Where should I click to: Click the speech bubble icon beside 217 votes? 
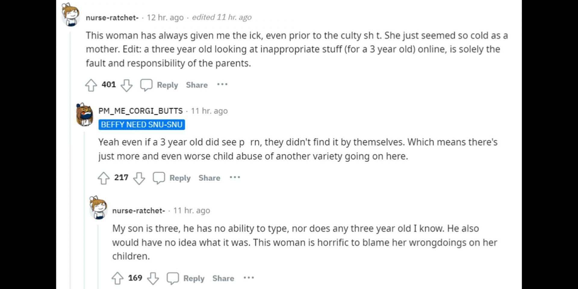(x=159, y=178)
